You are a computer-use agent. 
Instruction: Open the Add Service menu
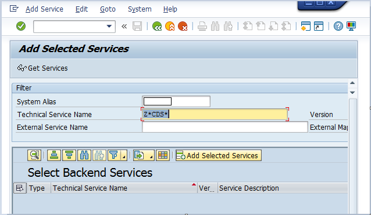tap(44, 9)
